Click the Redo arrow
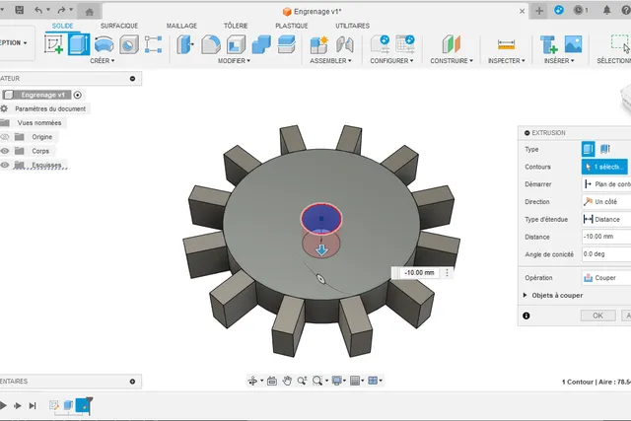This screenshot has height=421, width=631. [61, 10]
